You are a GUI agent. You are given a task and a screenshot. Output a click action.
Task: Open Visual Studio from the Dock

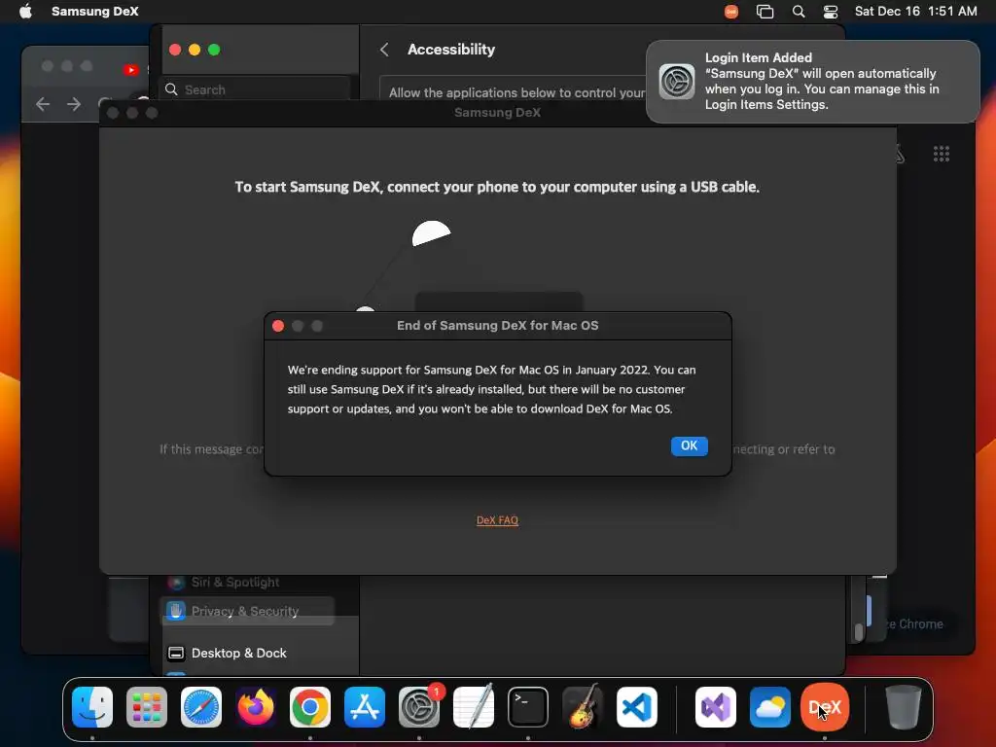coord(716,707)
